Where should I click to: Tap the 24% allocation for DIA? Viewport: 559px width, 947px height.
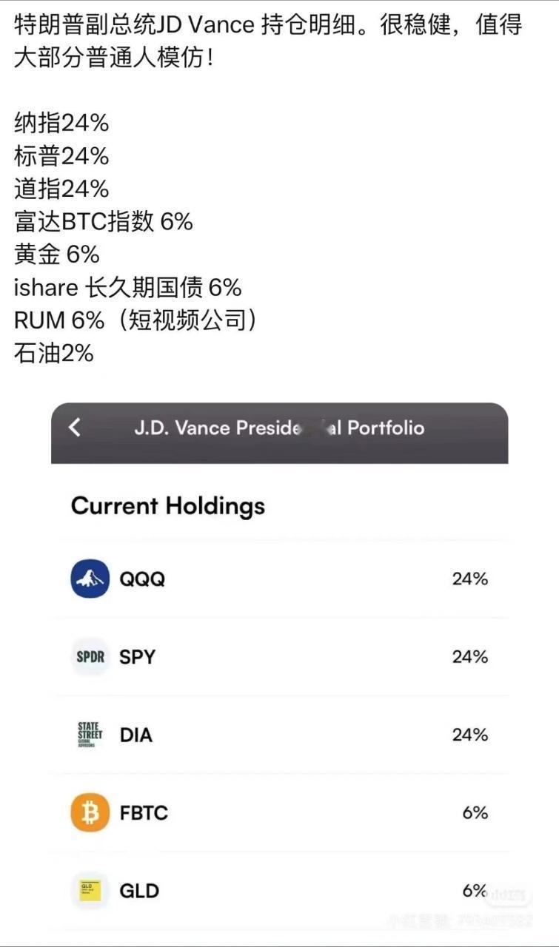pos(470,735)
